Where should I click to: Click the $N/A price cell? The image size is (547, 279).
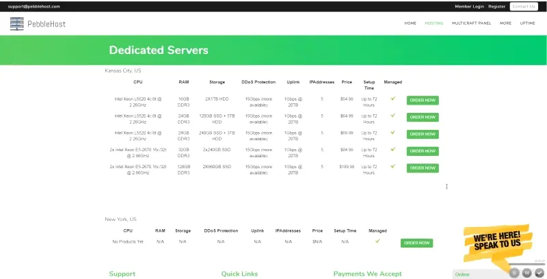317,241
